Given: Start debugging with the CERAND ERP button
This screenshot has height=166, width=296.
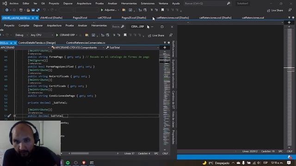Looking at the screenshot, I should (65, 35).
